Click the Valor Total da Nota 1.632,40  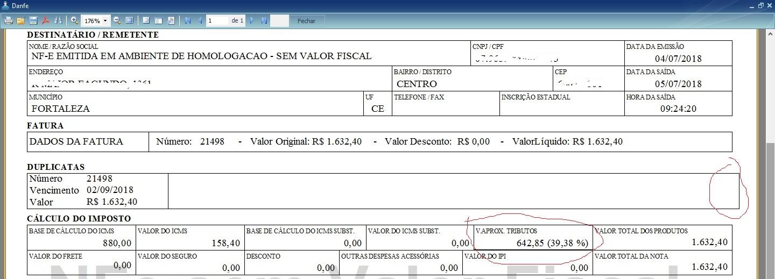(x=709, y=267)
